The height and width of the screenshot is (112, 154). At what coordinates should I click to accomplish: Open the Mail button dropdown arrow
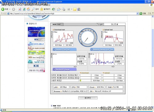(61, 9)
